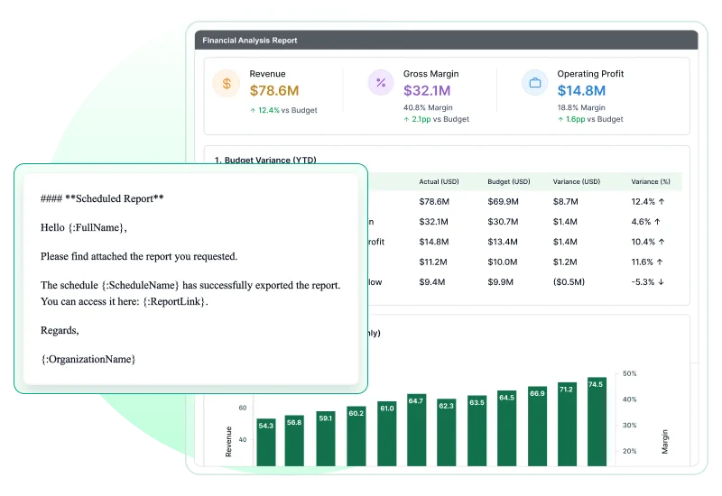Image resolution: width=722 pixels, height=496 pixels.
Task: Click the $9.4M actual cell
Action: click(432, 282)
